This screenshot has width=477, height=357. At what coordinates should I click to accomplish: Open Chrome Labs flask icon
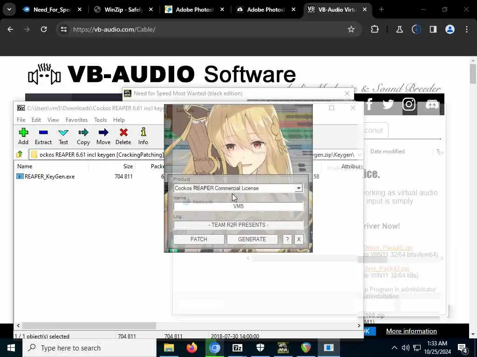coord(399,29)
